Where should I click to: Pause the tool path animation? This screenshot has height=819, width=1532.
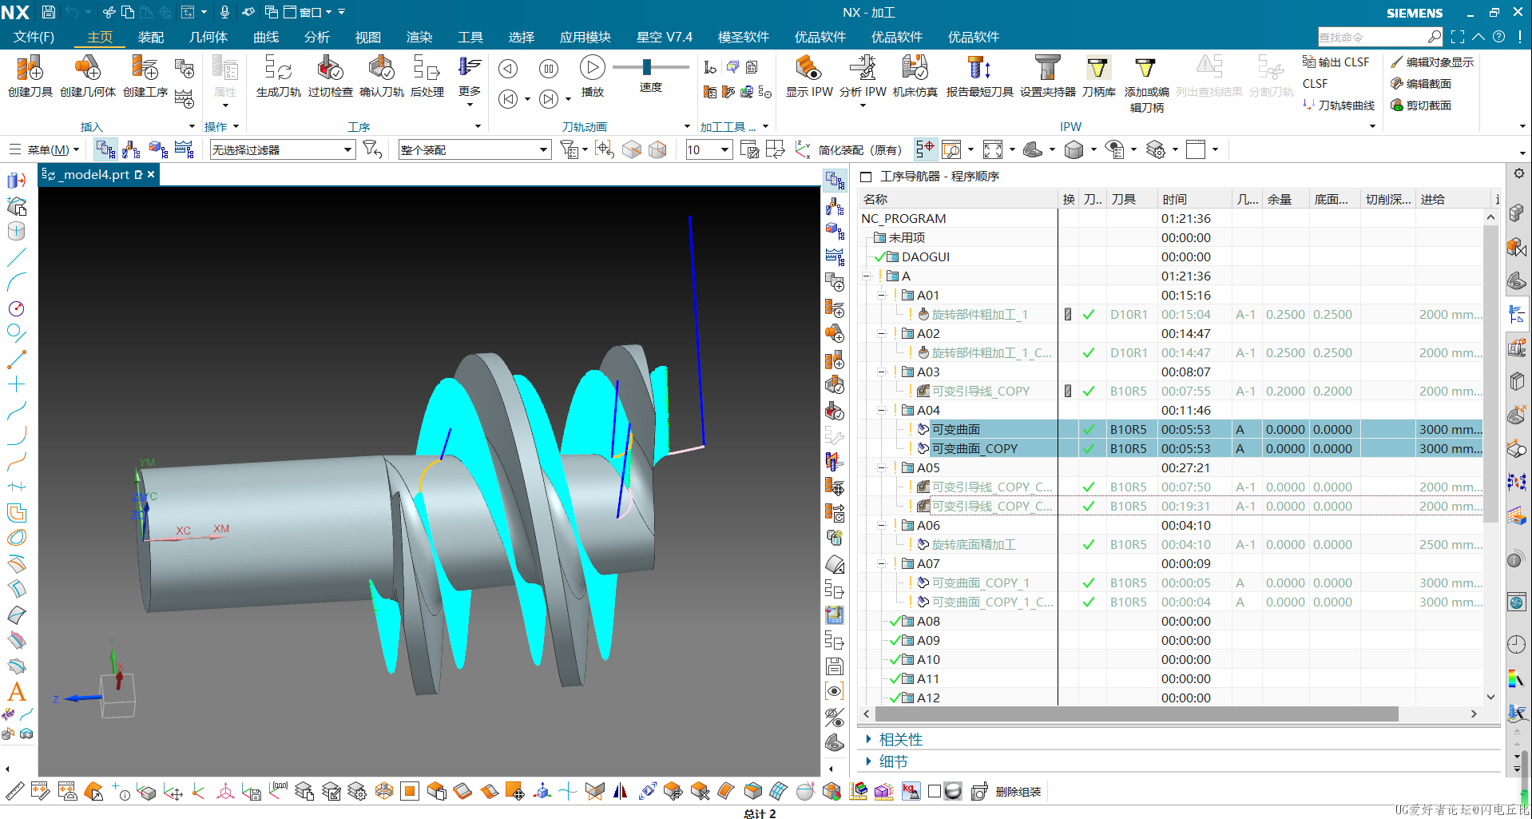coord(549,69)
